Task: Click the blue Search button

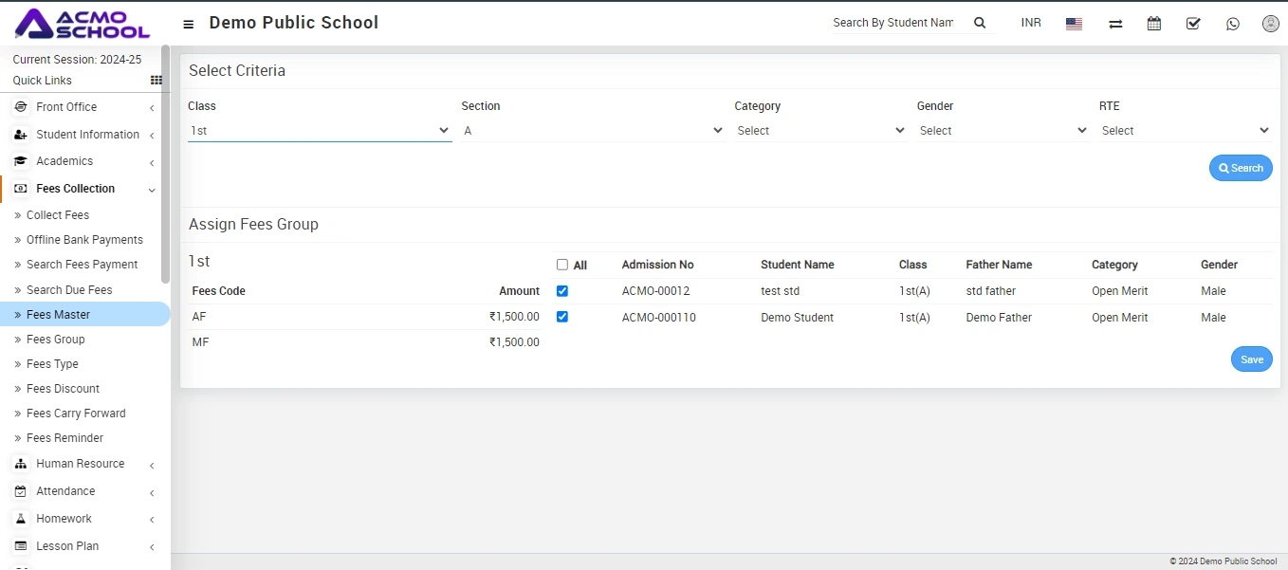Action: [x=1240, y=168]
